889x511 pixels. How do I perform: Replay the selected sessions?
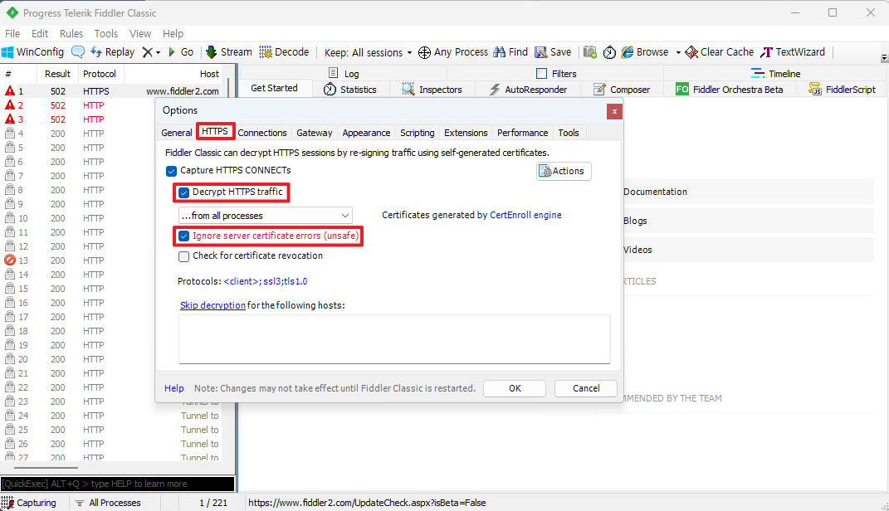coord(112,52)
